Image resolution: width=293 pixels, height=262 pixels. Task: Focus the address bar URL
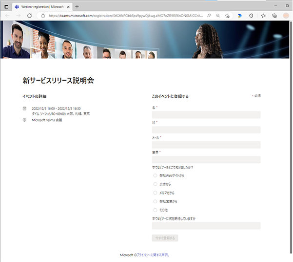pyautogui.click(x=126, y=16)
